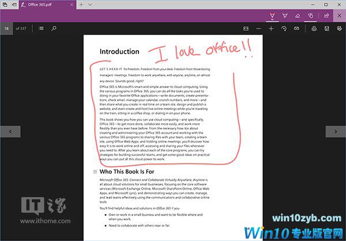
Task: Select the eraser tool
Action: tap(298, 16)
